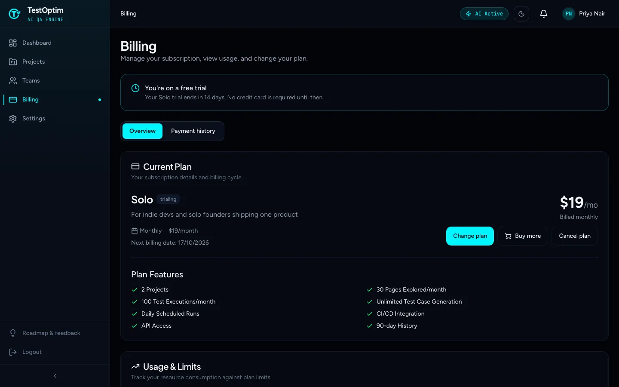Collapse the sidebar with the chevron
This screenshot has width=619, height=387.
(55, 376)
